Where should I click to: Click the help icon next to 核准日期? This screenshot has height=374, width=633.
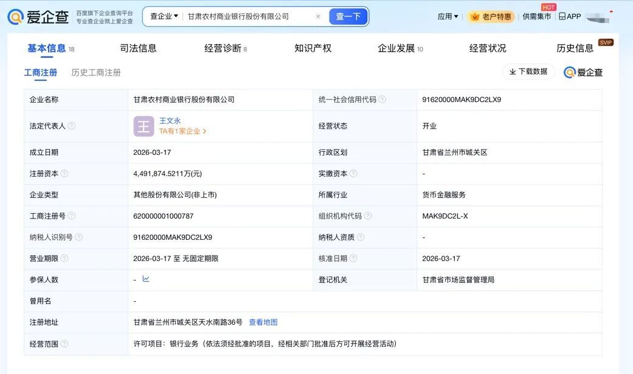coord(353,258)
